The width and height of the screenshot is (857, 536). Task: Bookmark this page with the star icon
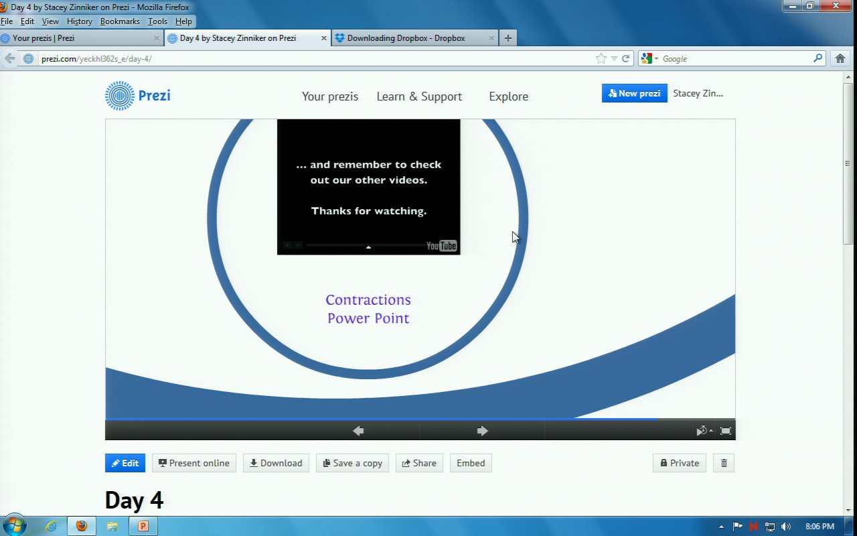[x=601, y=58]
